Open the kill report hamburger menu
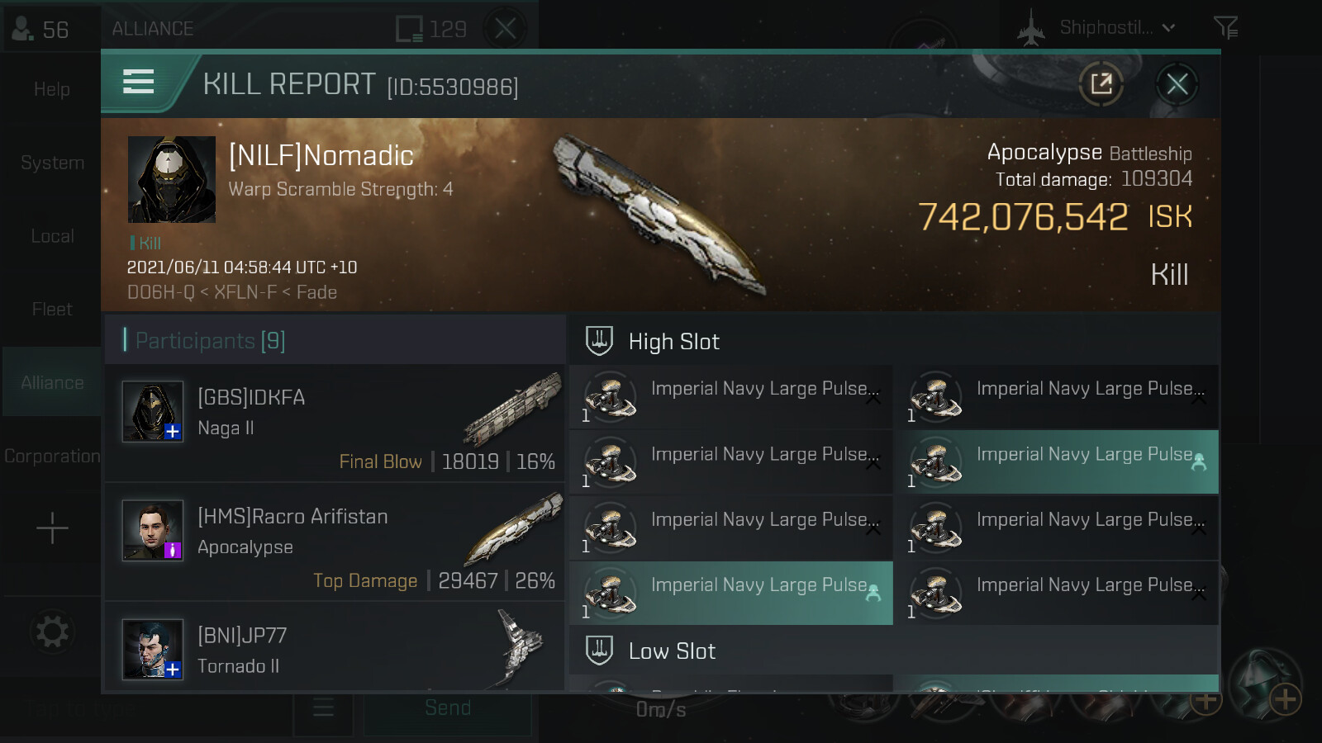1322x743 pixels. point(139,82)
